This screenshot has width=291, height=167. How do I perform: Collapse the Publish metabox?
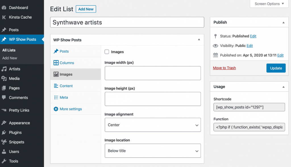pyautogui.click(x=283, y=23)
